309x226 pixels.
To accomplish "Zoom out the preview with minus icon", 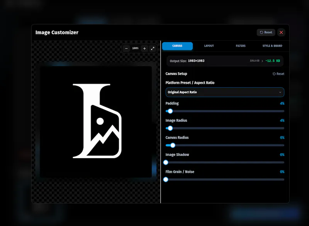I will coord(126,49).
